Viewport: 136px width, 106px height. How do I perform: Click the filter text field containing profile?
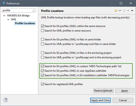19,11
